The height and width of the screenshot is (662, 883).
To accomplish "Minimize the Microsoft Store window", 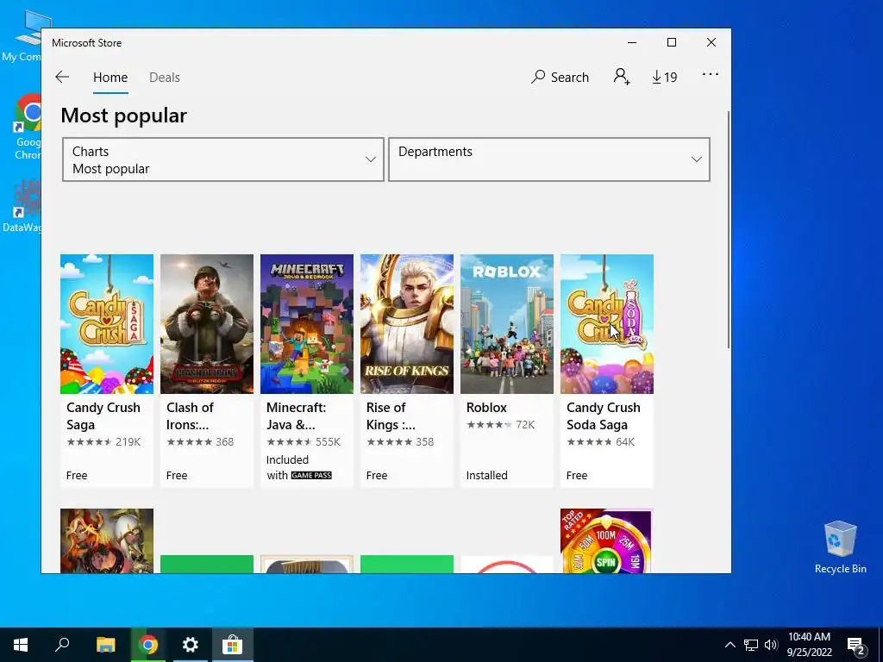I will 632,43.
